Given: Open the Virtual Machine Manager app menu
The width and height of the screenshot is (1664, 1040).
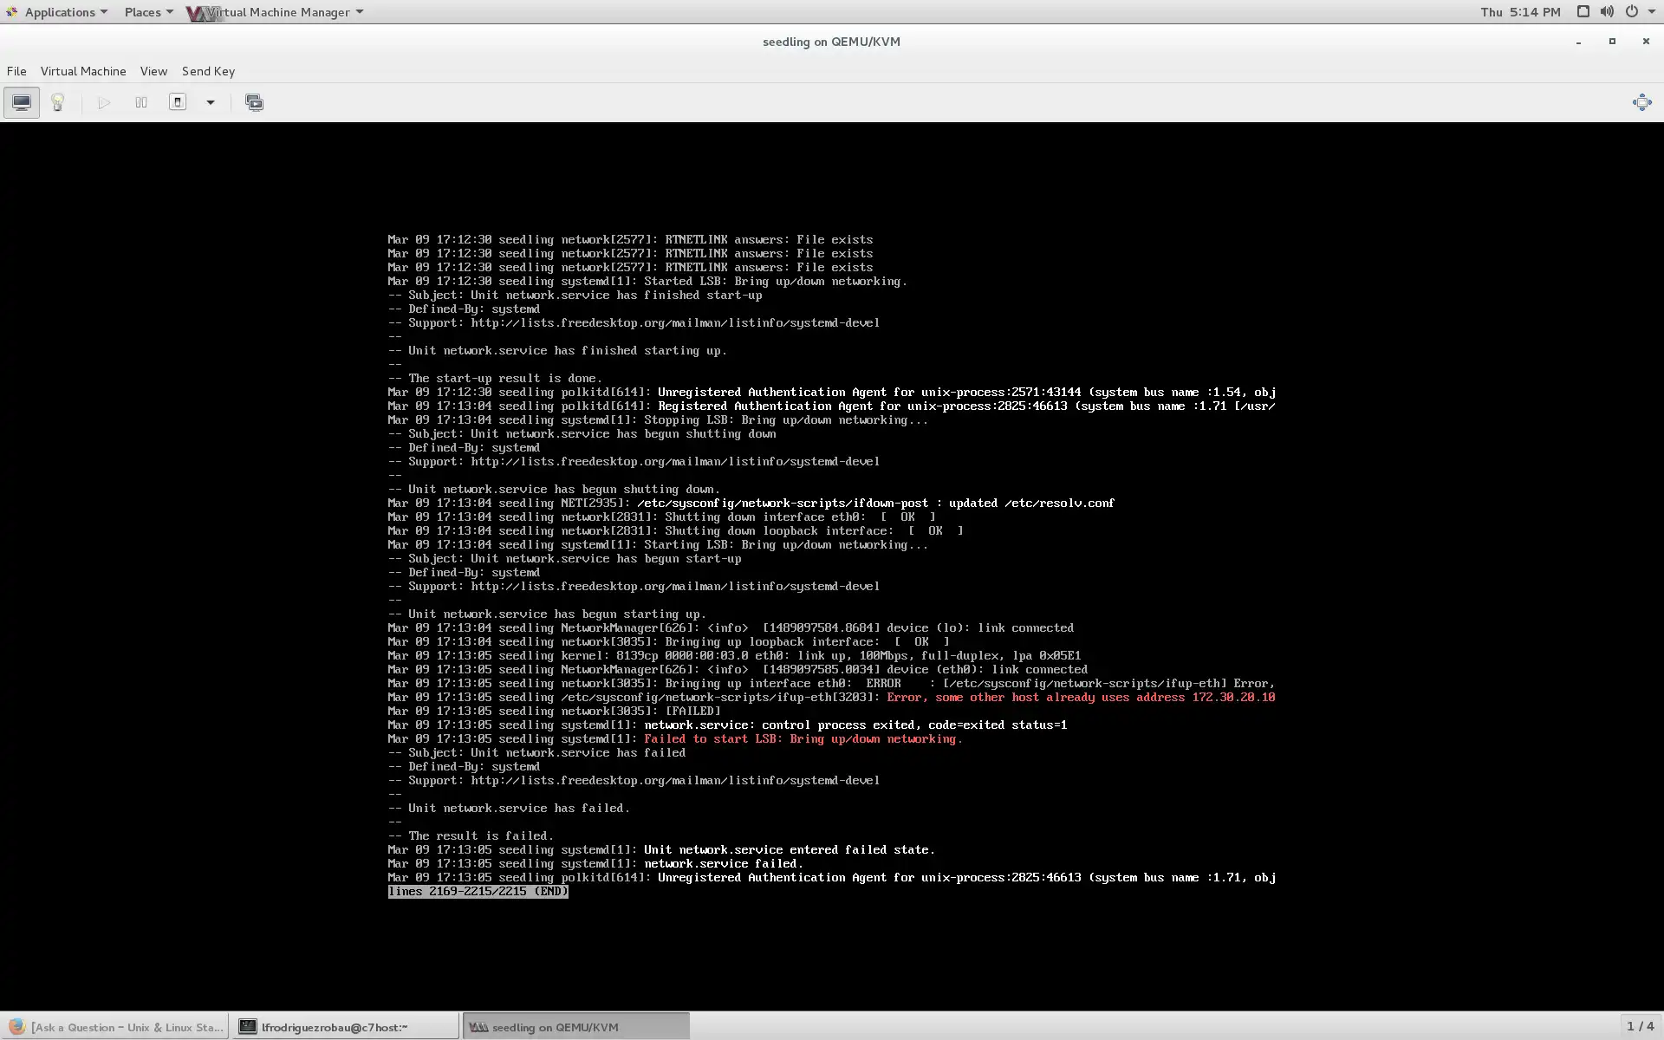Looking at the screenshot, I should coord(277,12).
